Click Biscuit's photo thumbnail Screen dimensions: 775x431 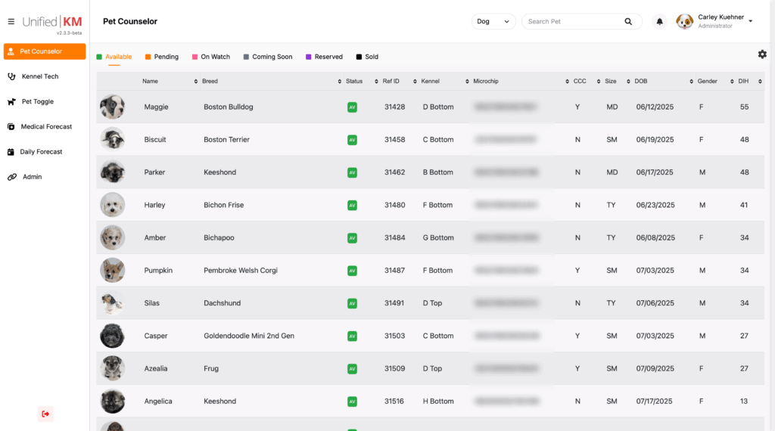coord(112,139)
